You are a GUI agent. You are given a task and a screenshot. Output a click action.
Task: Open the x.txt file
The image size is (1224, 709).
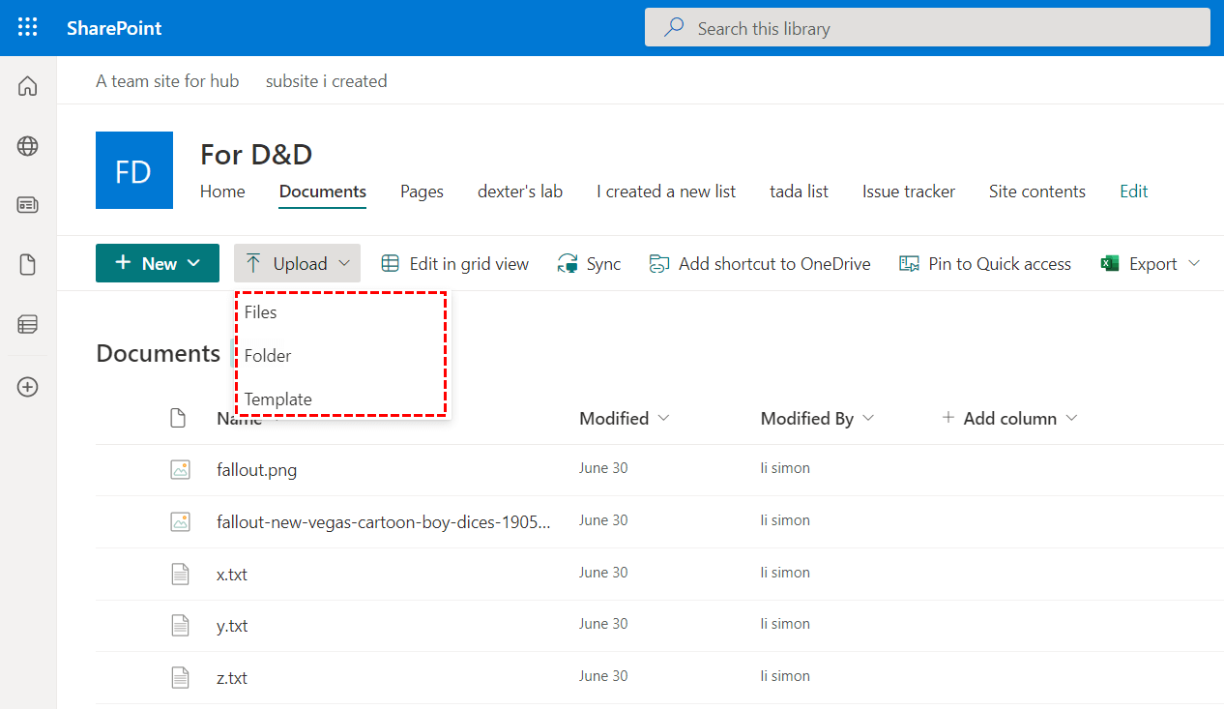coord(232,575)
